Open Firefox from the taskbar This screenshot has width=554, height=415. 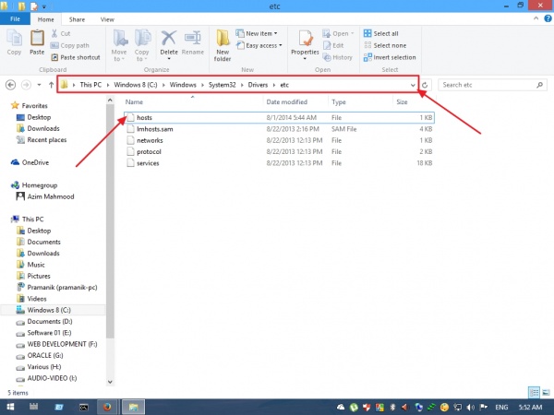(107, 407)
